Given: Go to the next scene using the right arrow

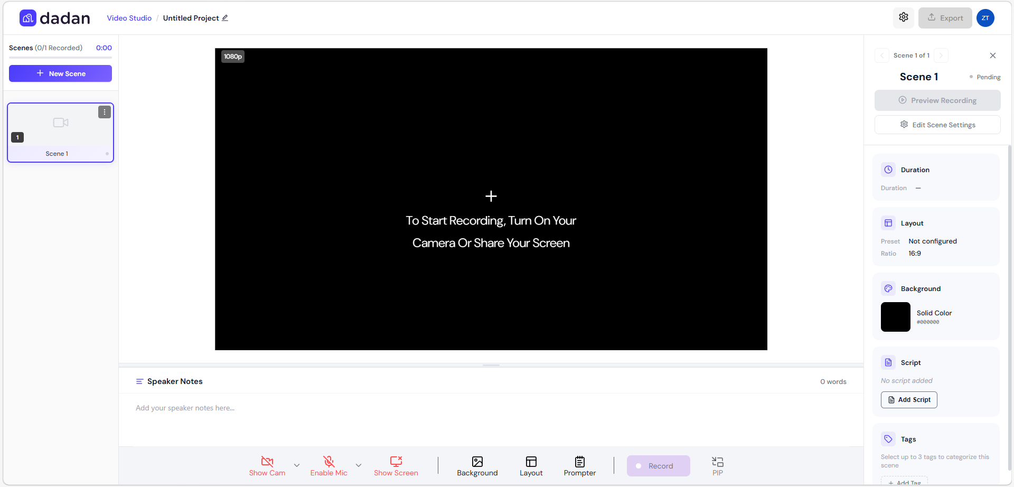Looking at the screenshot, I should pos(941,55).
